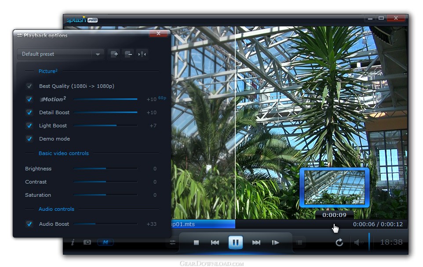
Task: Click the 0:00:06 / 0:00:12 time display
Action: [378, 224]
